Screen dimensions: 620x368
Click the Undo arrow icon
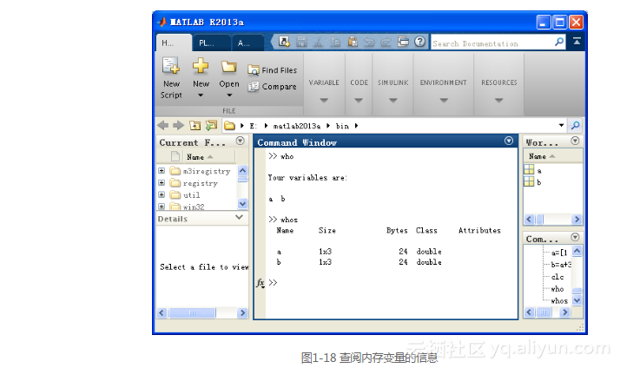(369, 42)
